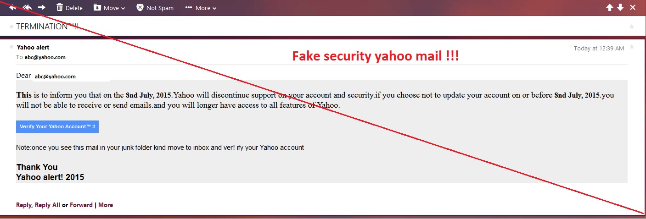Open the Move dropdown menu
The height and width of the screenshot is (219, 646).
pos(109,8)
